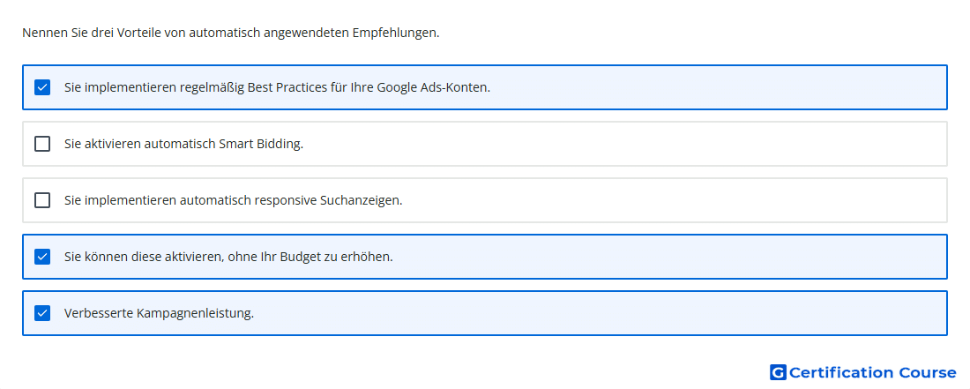This screenshot has width=970, height=389.
Task: Click blank area of the Kampagnenleistung option card
Action: tap(593, 313)
